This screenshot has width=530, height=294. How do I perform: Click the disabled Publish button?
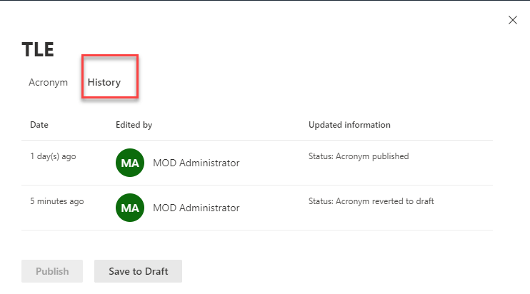pos(52,271)
